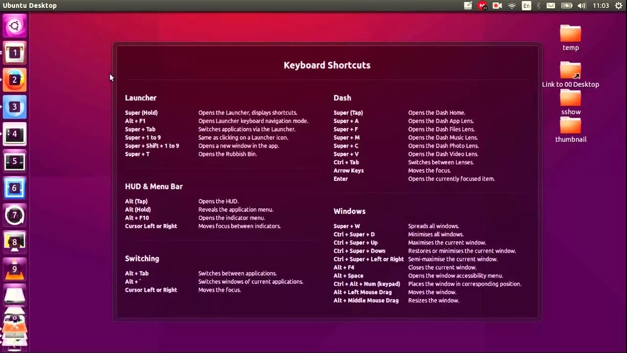627x353 pixels.
Task: Open the MEGA sync indicator
Action: tap(482, 5)
